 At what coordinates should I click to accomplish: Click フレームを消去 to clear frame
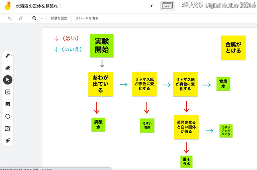click(87, 18)
